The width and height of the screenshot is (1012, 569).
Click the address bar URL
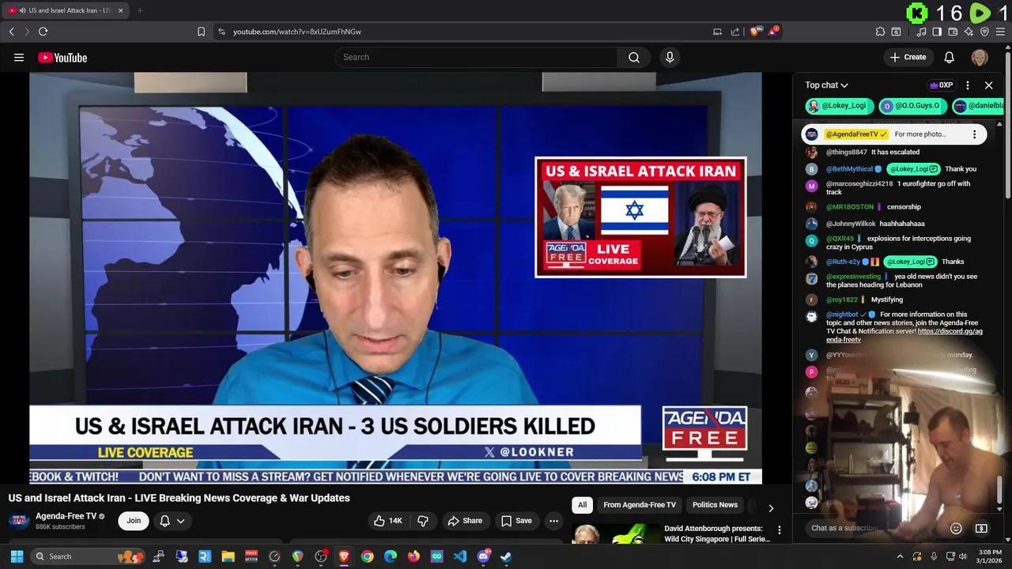297,32
